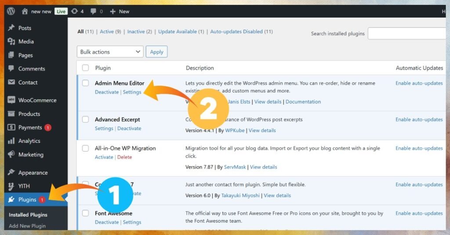Check the Font Awesome checkbox
Screen dimensions: 450x235
pos(85,213)
